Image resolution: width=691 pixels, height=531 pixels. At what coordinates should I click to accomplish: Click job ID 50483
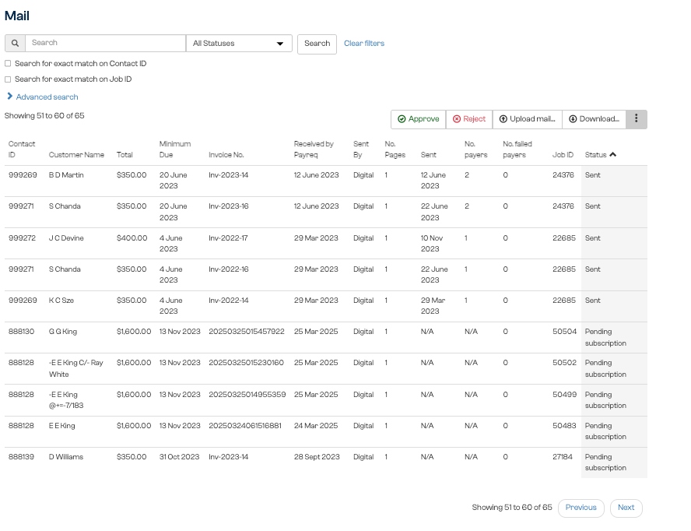point(564,426)
